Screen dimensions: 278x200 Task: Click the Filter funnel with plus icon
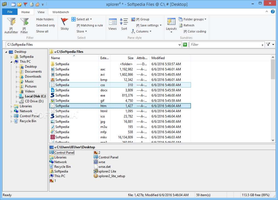click(24, 22)
